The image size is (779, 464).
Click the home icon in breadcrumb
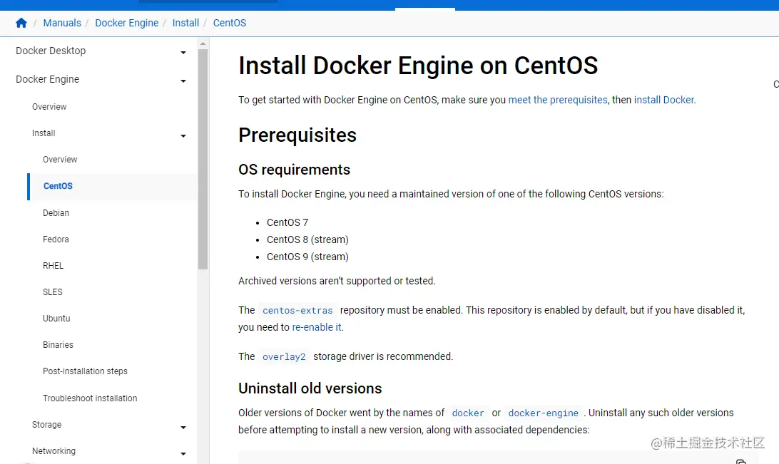click(21, 23)
